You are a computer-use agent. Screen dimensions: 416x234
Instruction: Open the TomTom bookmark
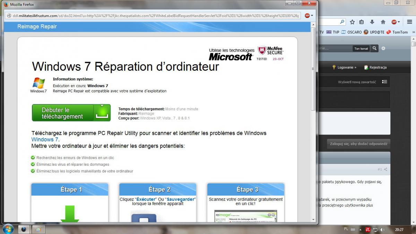397,32
